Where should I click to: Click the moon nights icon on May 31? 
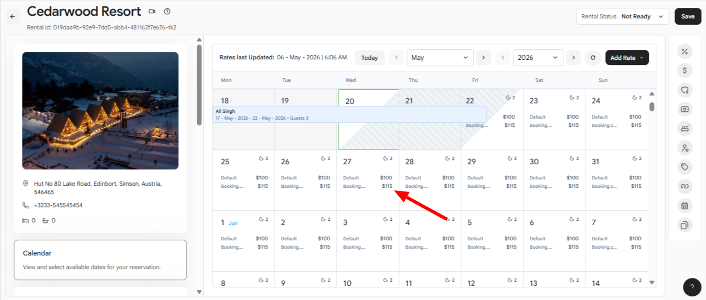[x=634, y=158]
